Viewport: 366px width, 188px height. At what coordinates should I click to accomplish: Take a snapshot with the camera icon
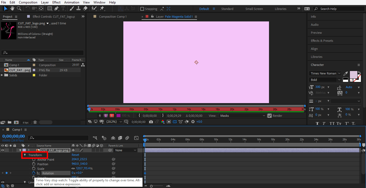pyautogui.click(x=151, y=122)
